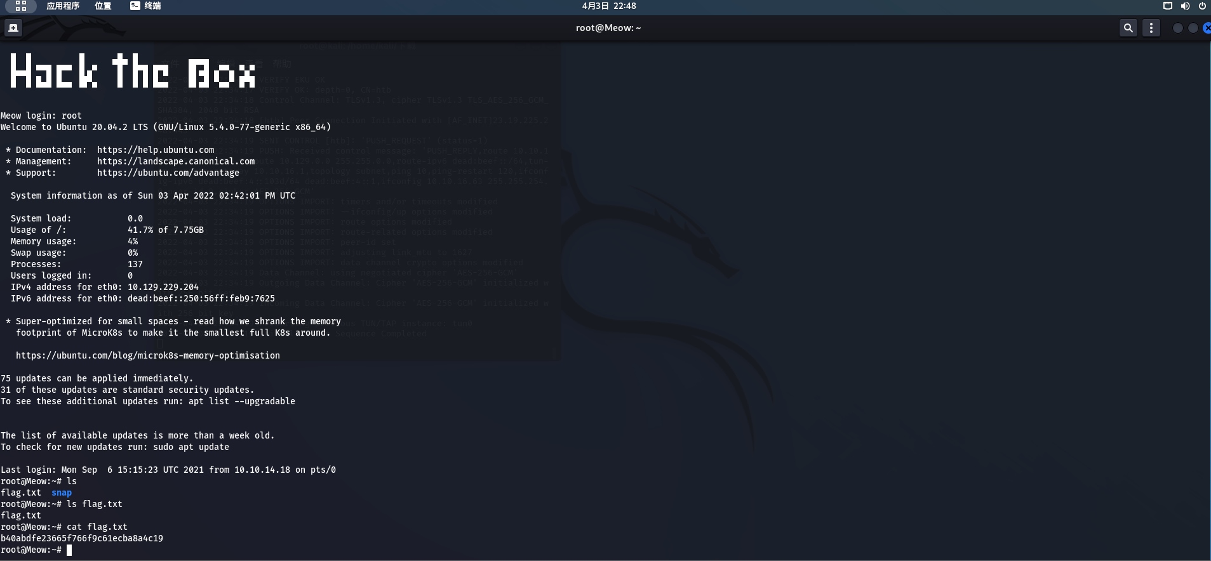The image size is (1211, 561).
Task: Click the 'Super-optimized for small spaces' line
Action: pyautogui.click(x=173, y=321)
